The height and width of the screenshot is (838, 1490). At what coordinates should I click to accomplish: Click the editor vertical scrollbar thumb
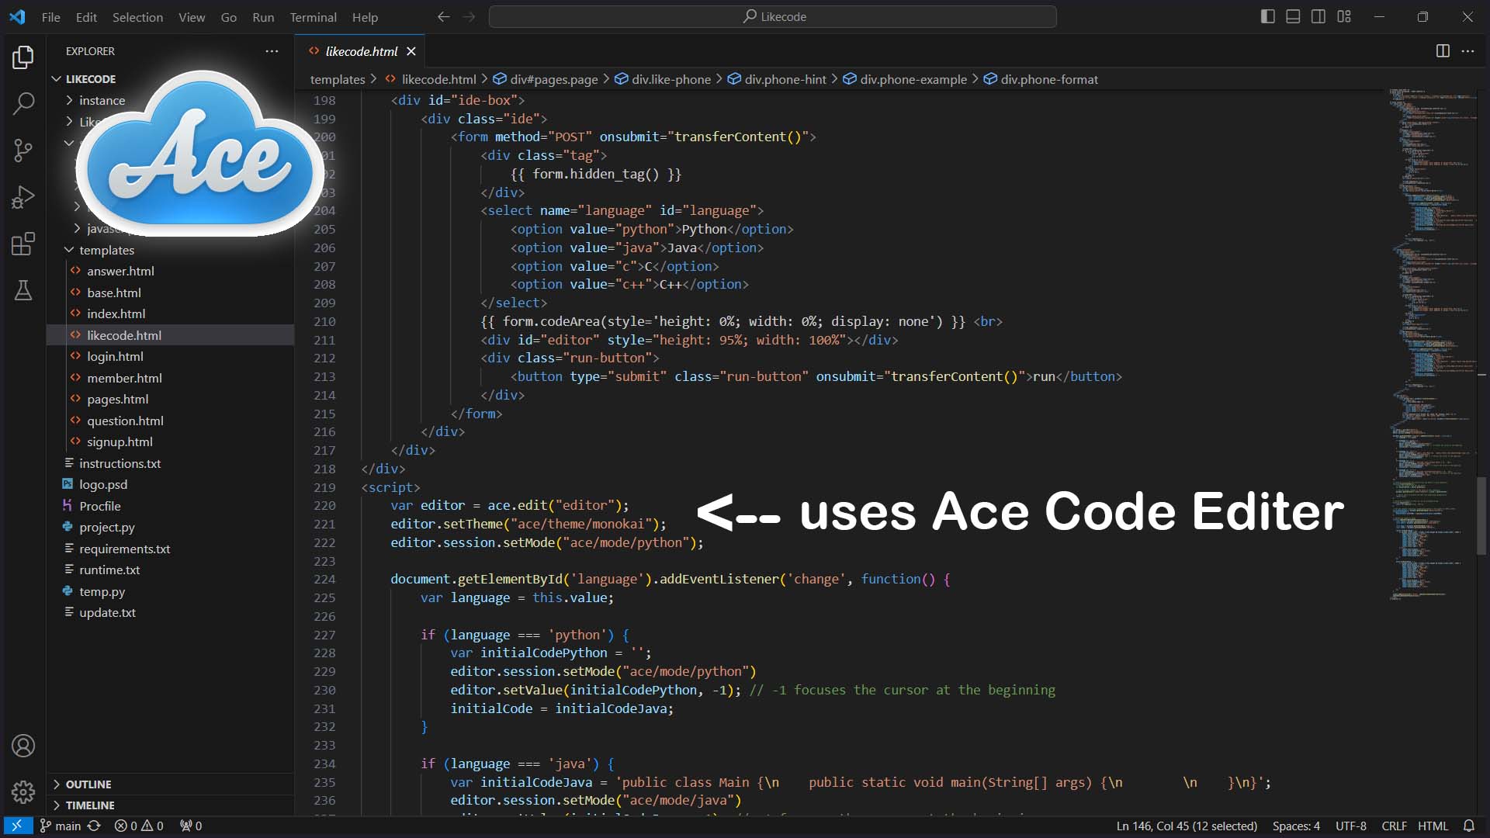(x=1481, y=516)
